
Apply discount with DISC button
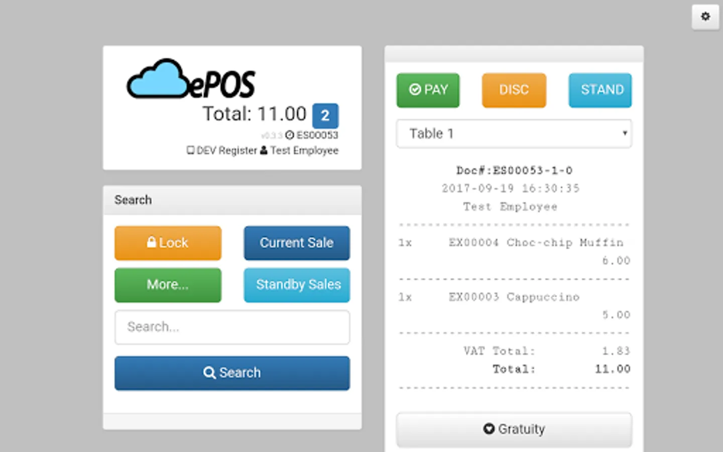click(x=514, y=90)
